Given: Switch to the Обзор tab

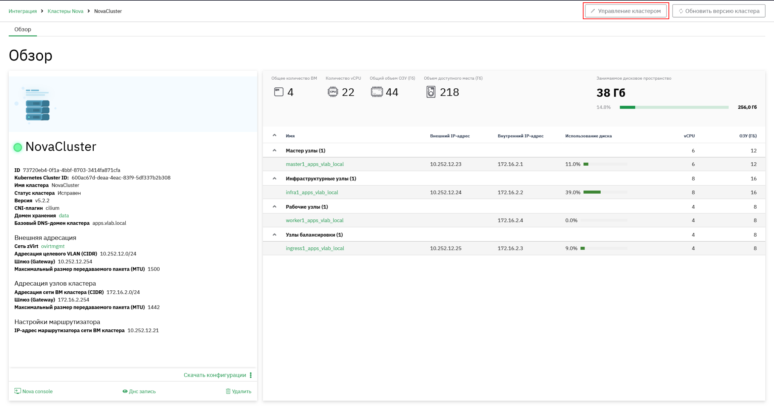Looking at the screenshot, I should (23, 29).
